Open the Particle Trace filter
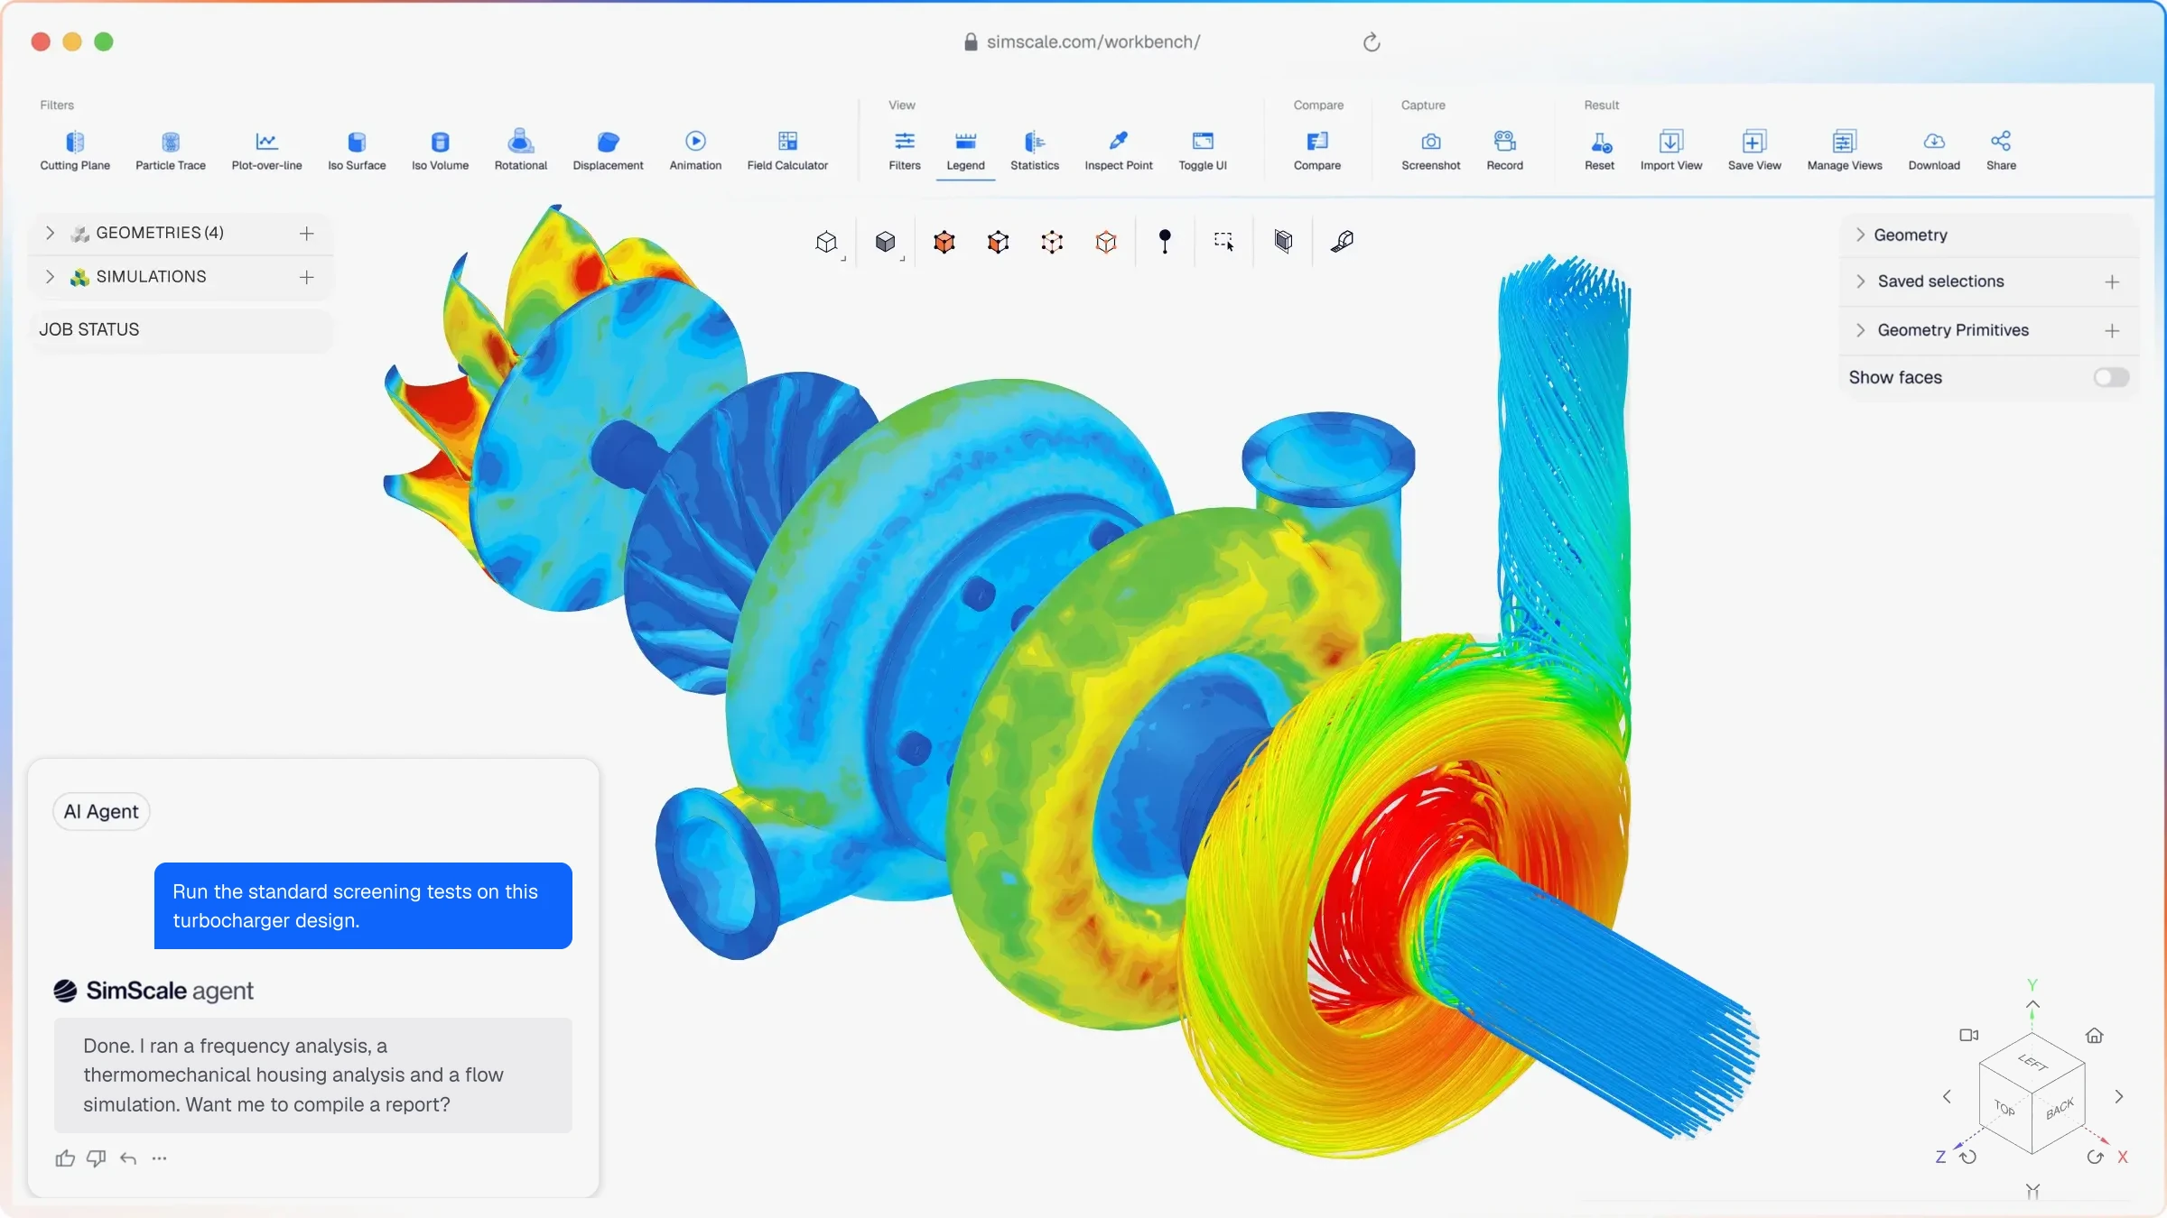 [x=171, y=151]
